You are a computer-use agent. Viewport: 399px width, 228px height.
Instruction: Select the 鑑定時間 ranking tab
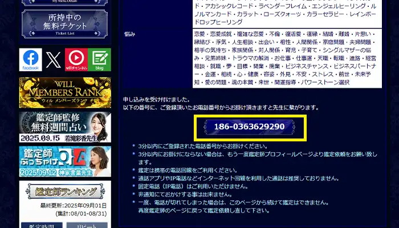(42, 225)
